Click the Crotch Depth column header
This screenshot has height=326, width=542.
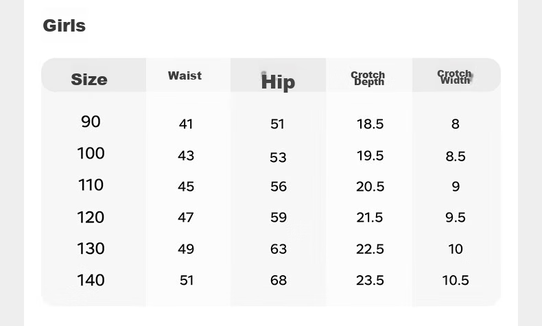click(x=368, y=78)
